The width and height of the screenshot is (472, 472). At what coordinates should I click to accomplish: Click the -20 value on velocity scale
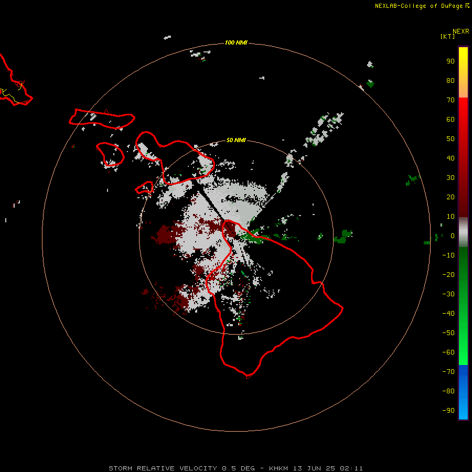[448, 274]
